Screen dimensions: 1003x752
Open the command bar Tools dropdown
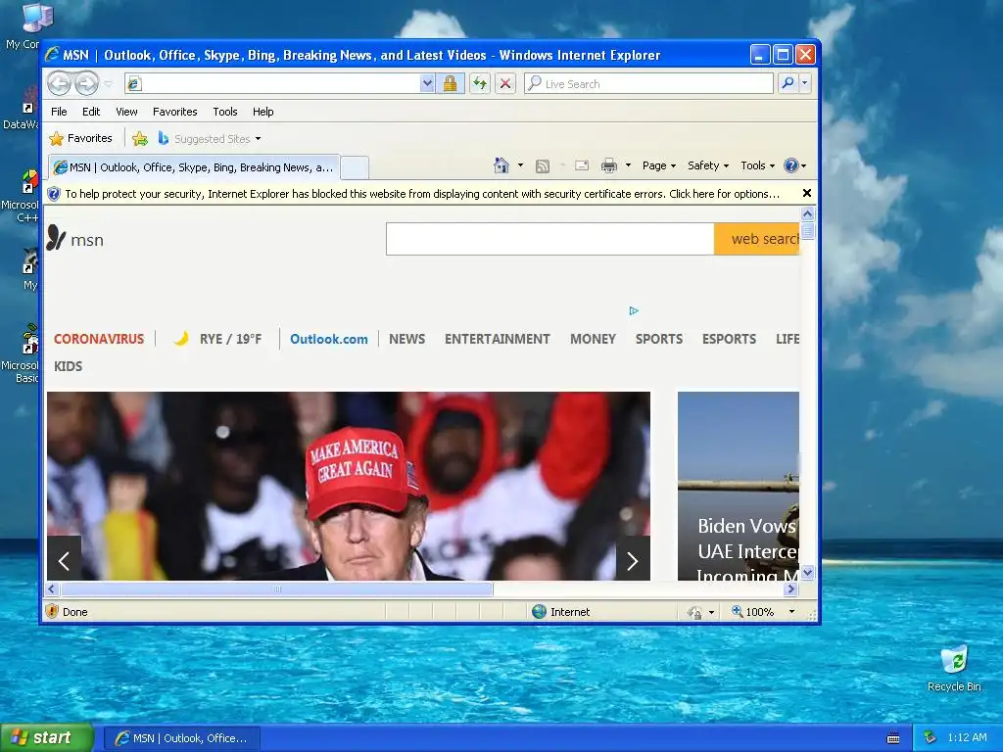pyautogui.click(x=757, y=165)
